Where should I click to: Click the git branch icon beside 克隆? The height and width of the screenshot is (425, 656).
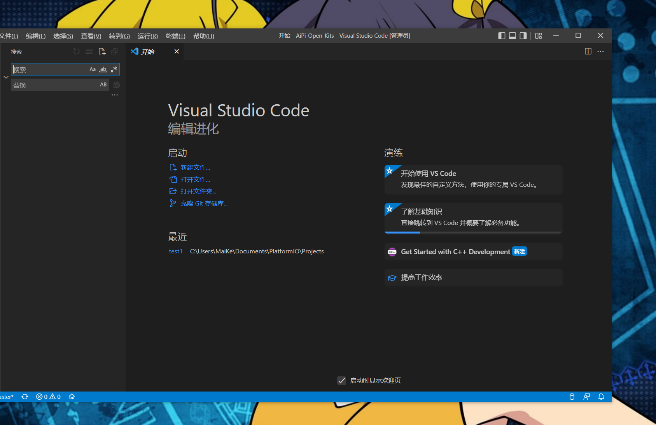click(x=173, y=203)
